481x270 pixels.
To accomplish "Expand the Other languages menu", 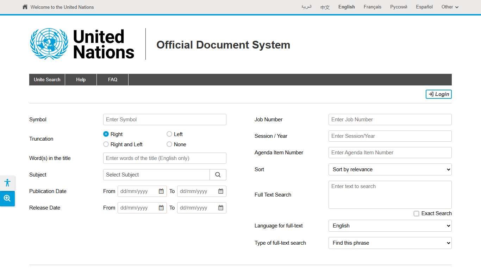I will coord(450,7).
